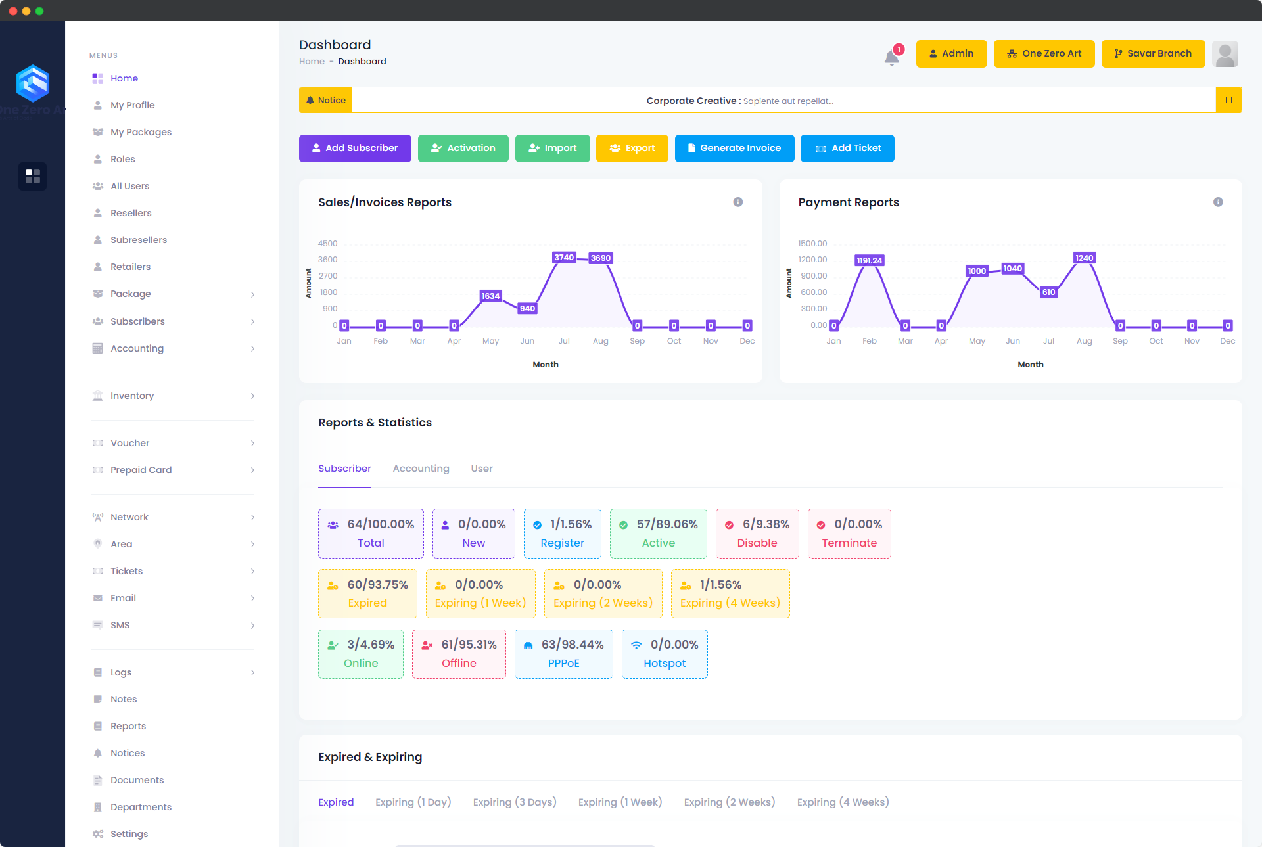Click the Add Ticket button
This screenshot has height=847, width=1262.
click(848, 148)
